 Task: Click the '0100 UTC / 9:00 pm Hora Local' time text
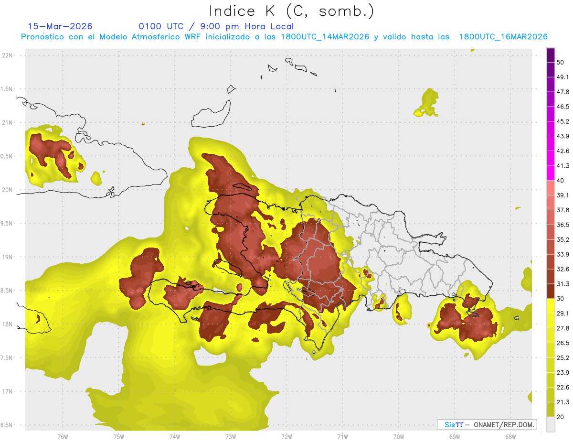tap(216, 26)
